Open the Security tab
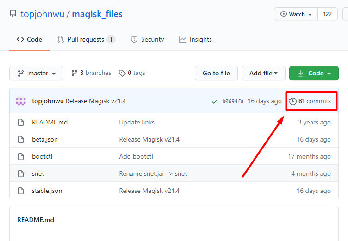This screenshot has width=348, height=241. 147,40
